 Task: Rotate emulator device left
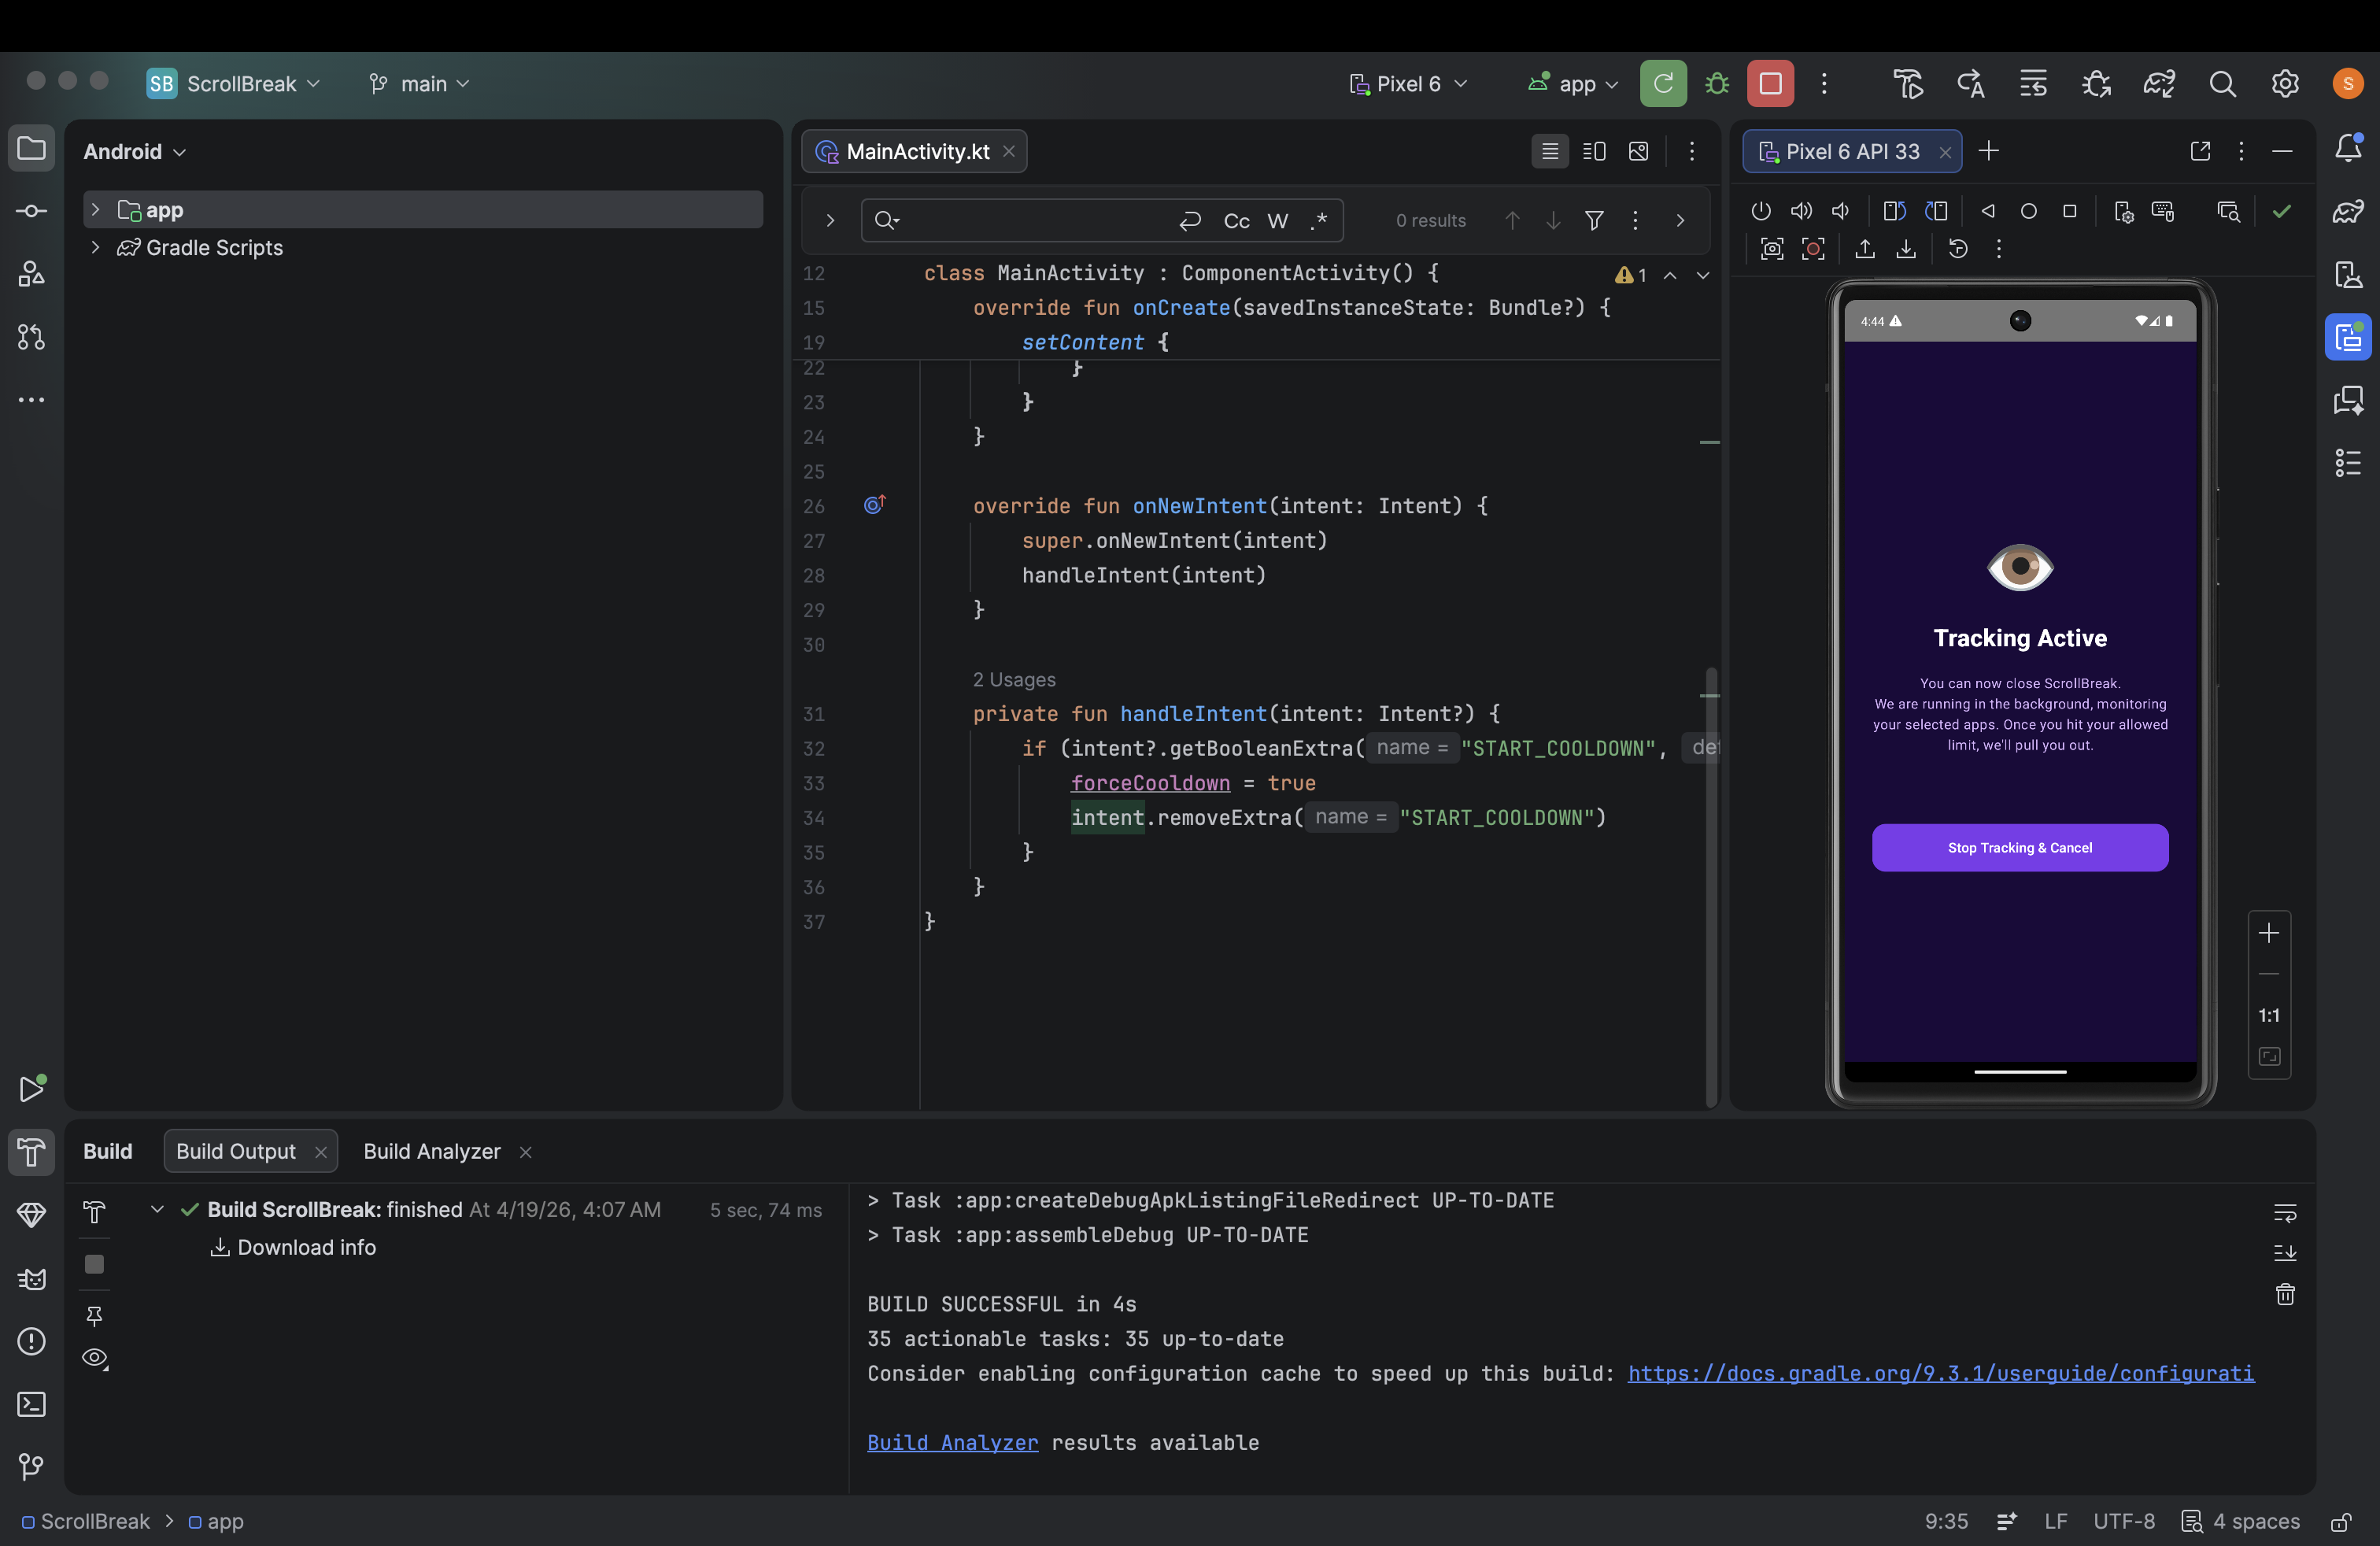click(x=1894, y=211)
